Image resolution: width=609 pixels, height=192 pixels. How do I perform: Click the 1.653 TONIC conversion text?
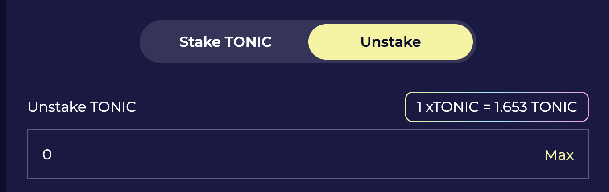click(536, 107)
